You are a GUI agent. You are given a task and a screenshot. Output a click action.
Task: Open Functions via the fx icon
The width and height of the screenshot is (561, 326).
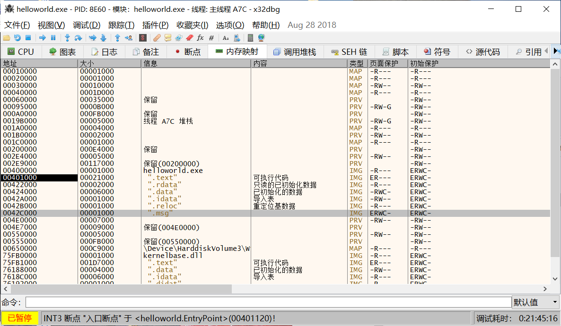pyautogui.click(x=201, y=37)
